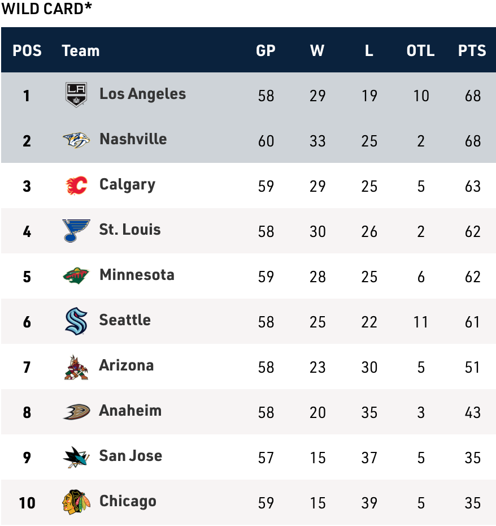This screenshot has width=496, height=526.
Task: Click the Chicago team name
Action: [x=128, y=501]
